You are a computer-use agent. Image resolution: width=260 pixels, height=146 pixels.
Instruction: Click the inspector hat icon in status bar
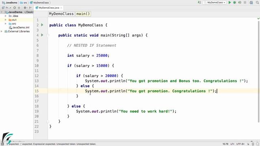click(x=253, y=144)
